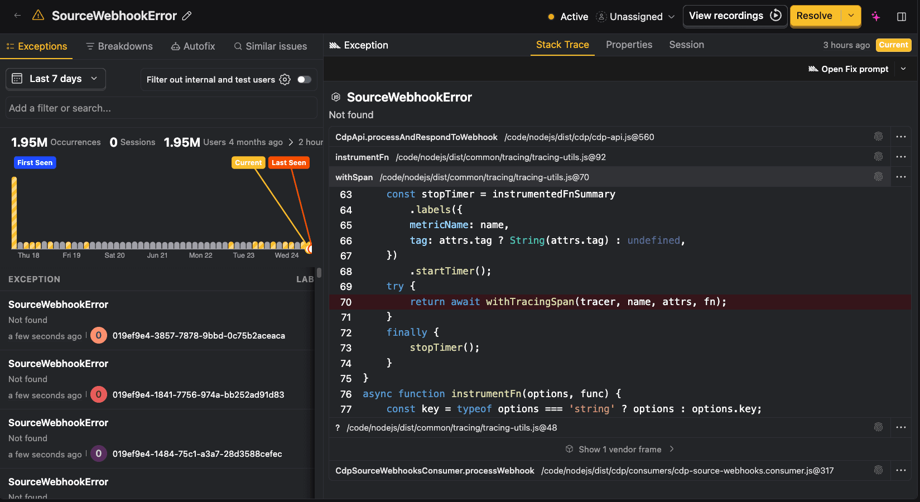Viewport: 920px width, 502px height.
Task: Click fingerprint icon on instrumentFn frame
Action: pos(878,157)
